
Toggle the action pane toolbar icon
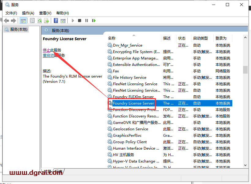[x=63, y=21]
